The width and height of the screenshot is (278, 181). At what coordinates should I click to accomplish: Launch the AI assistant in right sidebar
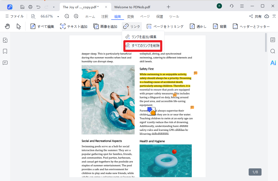point(273,63)
